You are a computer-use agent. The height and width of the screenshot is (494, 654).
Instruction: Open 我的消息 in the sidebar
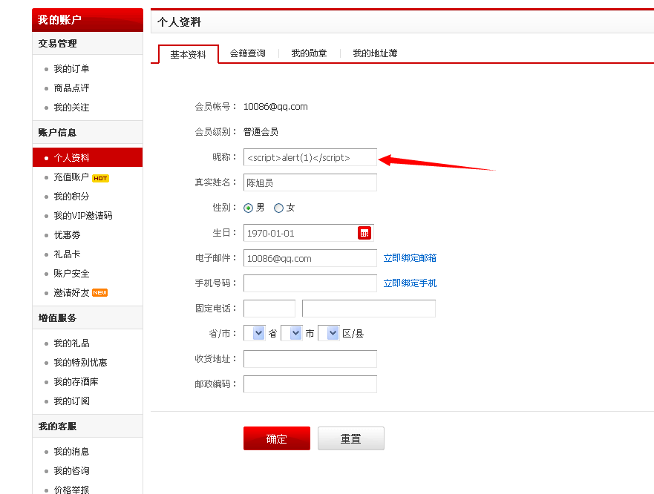(71, 452)
